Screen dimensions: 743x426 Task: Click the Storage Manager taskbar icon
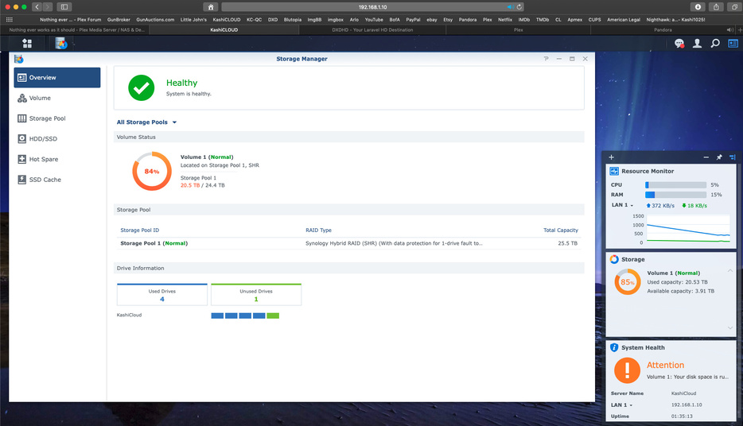click(x=61, y=44)
